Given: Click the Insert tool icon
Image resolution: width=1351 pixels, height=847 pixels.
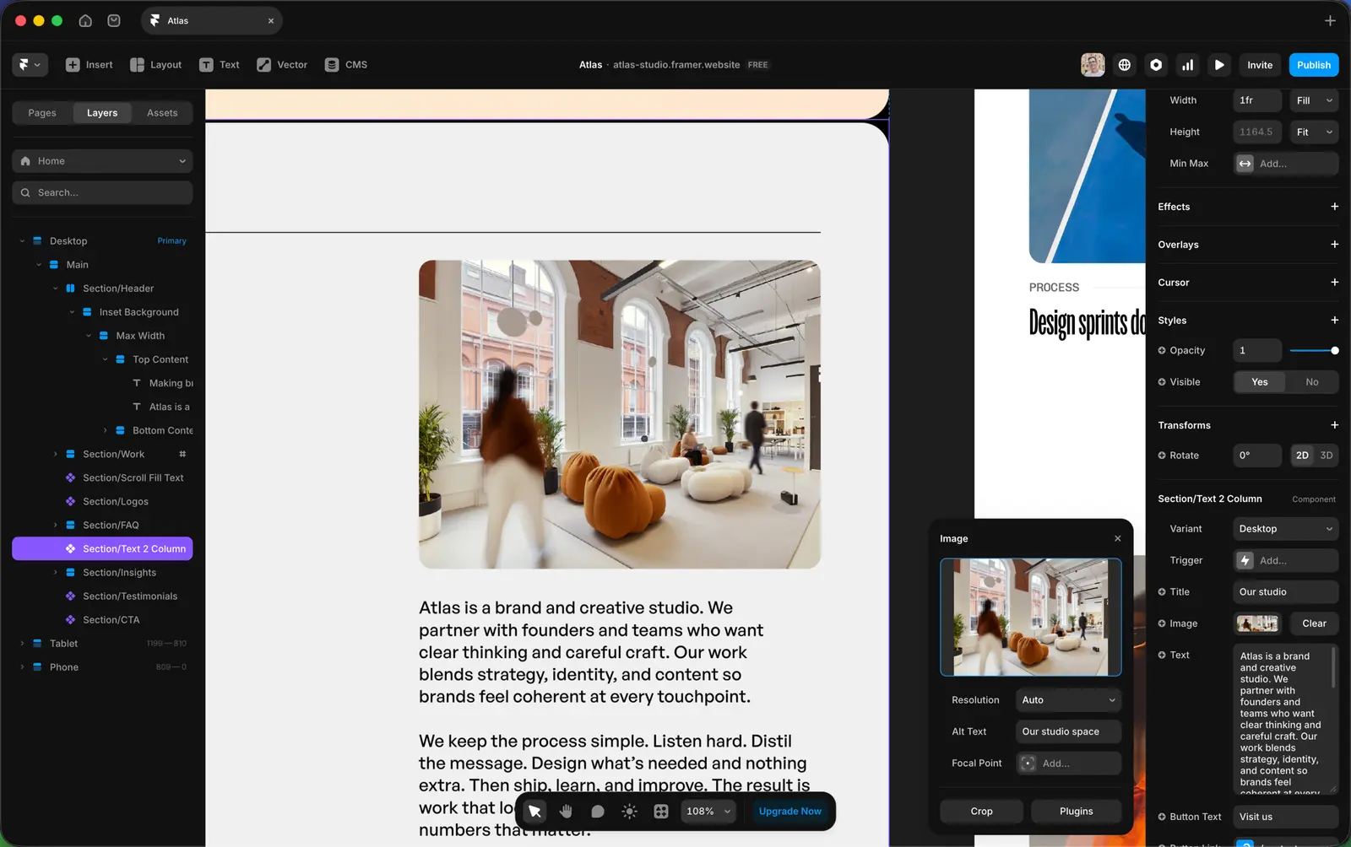Looking at the screenshot, I should [x=73, y=65].
